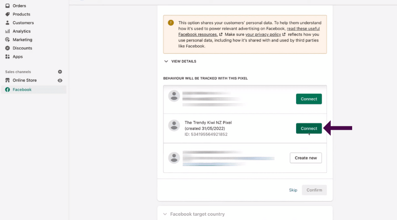Screen dimensions: 397x220
Task: Open Online Store channel
Action: 25,80
